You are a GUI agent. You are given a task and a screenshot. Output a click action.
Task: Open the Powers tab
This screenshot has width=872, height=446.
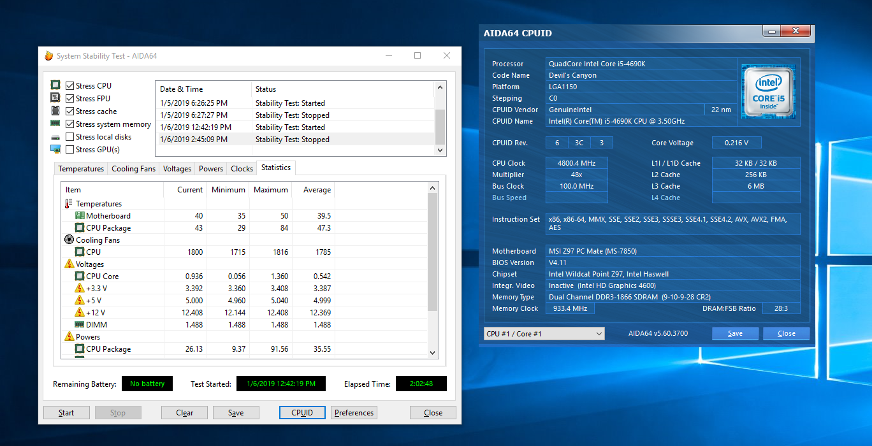[211, 169]
